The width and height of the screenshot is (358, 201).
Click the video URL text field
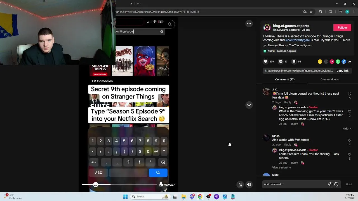pyautogui.click(x=299, y=71)
